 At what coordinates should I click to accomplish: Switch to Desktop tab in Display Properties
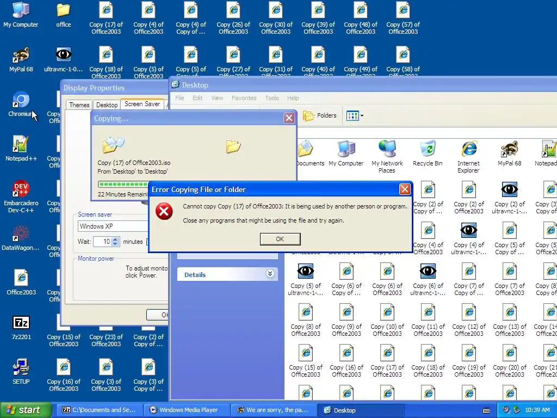coord(107,105)
